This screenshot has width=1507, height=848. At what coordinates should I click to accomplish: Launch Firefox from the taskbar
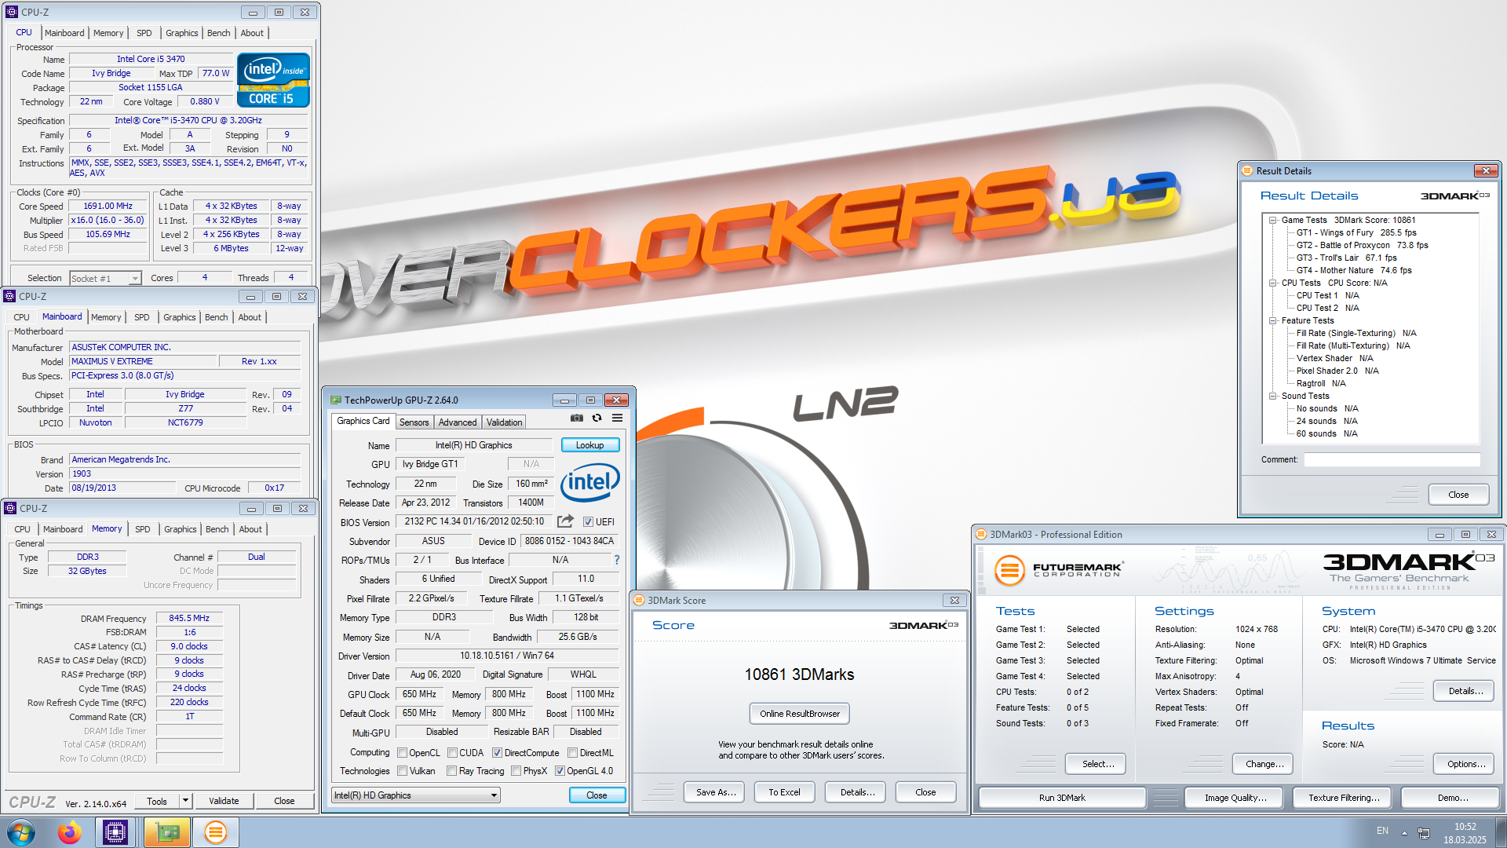click(69, 832)
